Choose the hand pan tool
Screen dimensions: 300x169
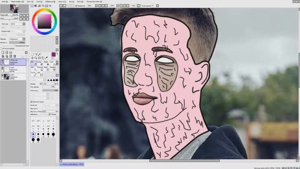click(x=43, y=58)
